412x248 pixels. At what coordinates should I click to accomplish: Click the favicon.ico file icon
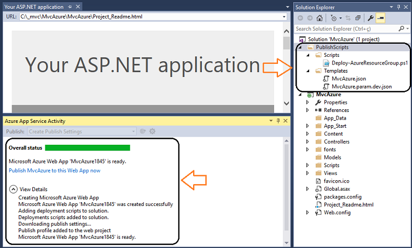click(x=318, y=181)
